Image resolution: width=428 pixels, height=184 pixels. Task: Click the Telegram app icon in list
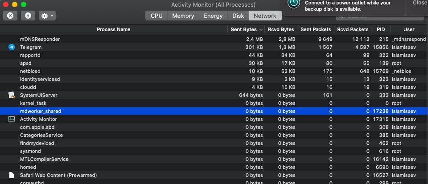pos(12,48)
